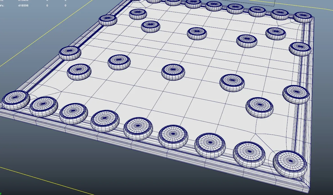Select the back-right corner game piece
333x195 pixels.
coord(303,17)
